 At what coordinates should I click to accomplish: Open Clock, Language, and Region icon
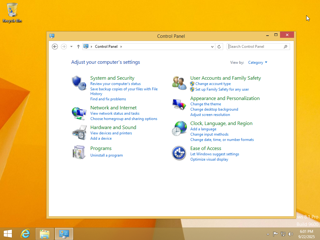179,128
